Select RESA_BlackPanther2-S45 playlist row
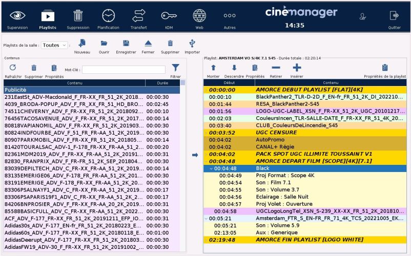The width and height of the screenshot is (411, 256). click(305, 104)
